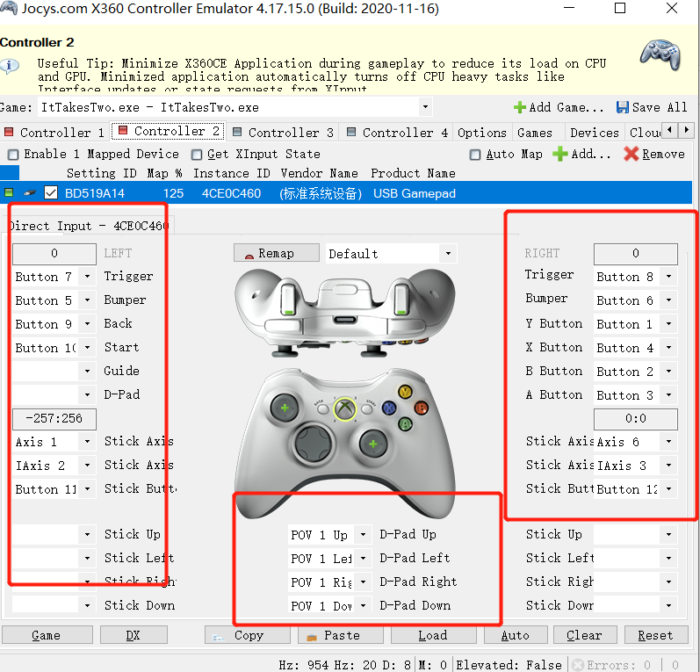The height and width of the screenshot is (672, 700).
Task: Open the Game selection dropdown
Action: [425, 106]
